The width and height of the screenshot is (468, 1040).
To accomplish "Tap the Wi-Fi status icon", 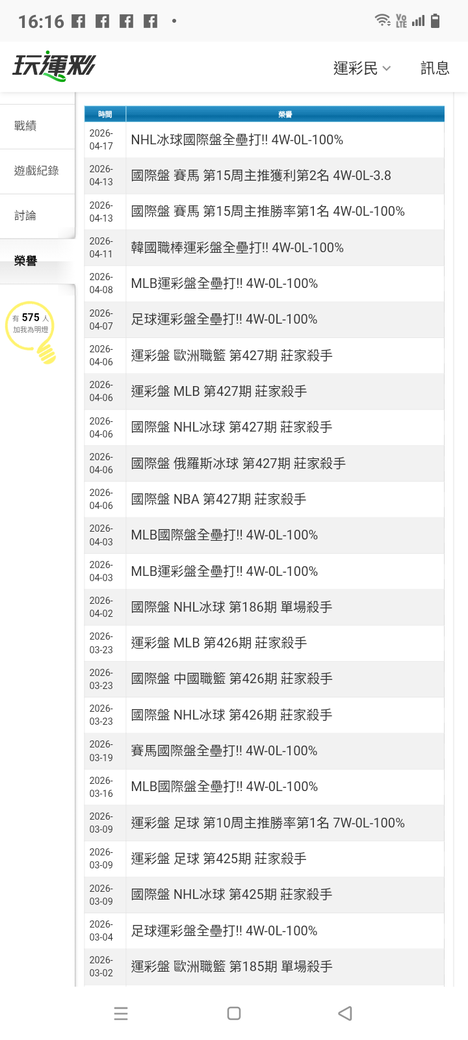I will (383, 21).
